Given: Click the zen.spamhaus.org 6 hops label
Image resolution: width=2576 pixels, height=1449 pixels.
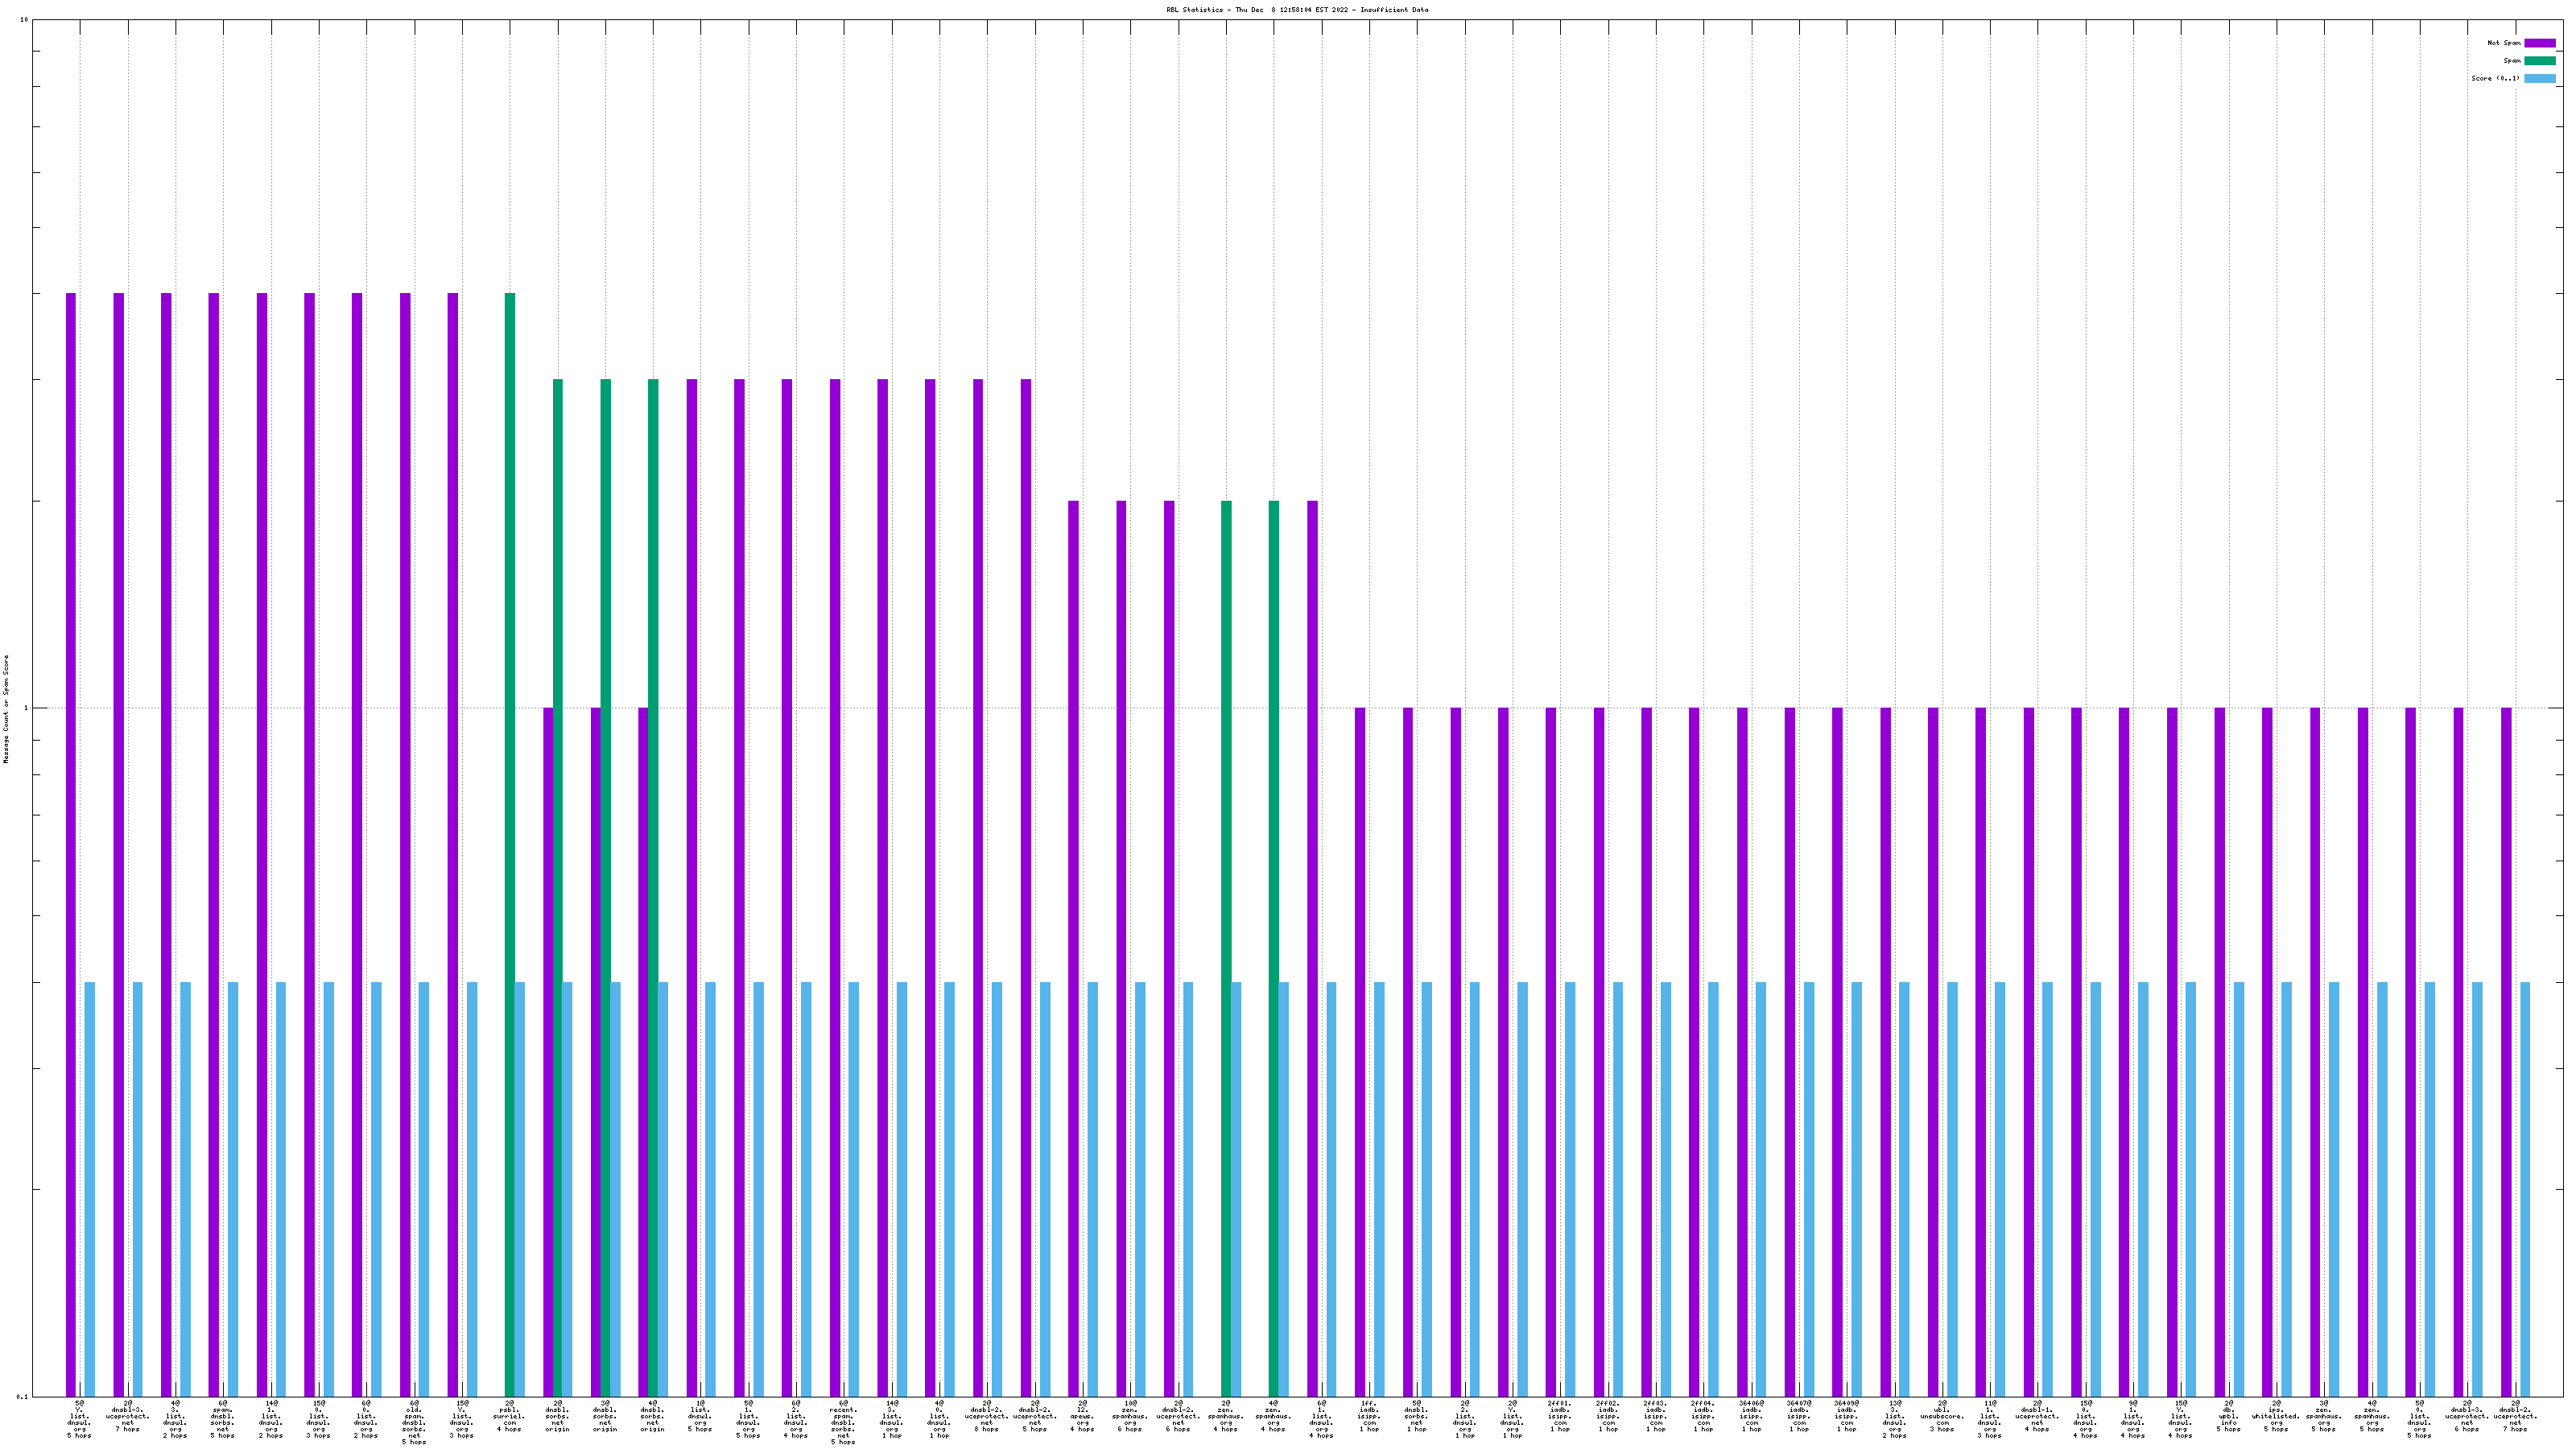Looking at the screenshot, I should (1130, 1416).
